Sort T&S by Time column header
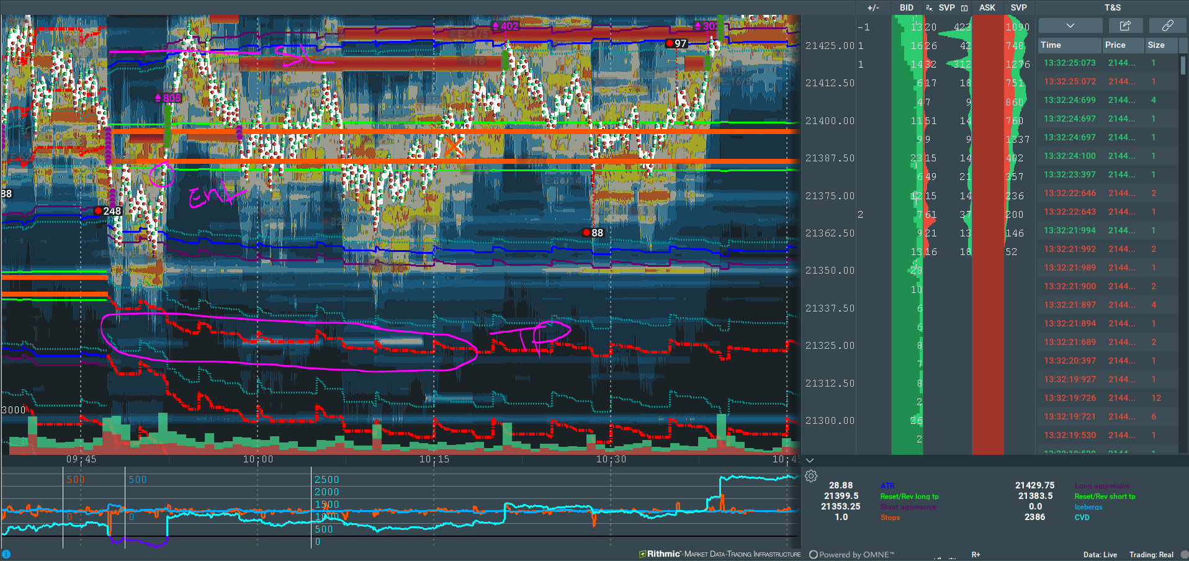The image size is (1189, 561). (x=1069, y=45)
